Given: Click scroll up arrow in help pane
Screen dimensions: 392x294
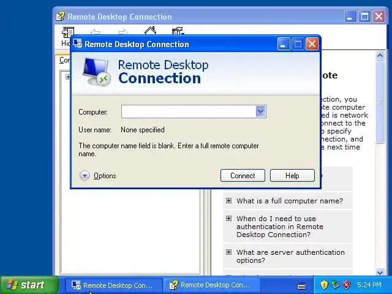Looking at the screenshot, I should 380,55.
